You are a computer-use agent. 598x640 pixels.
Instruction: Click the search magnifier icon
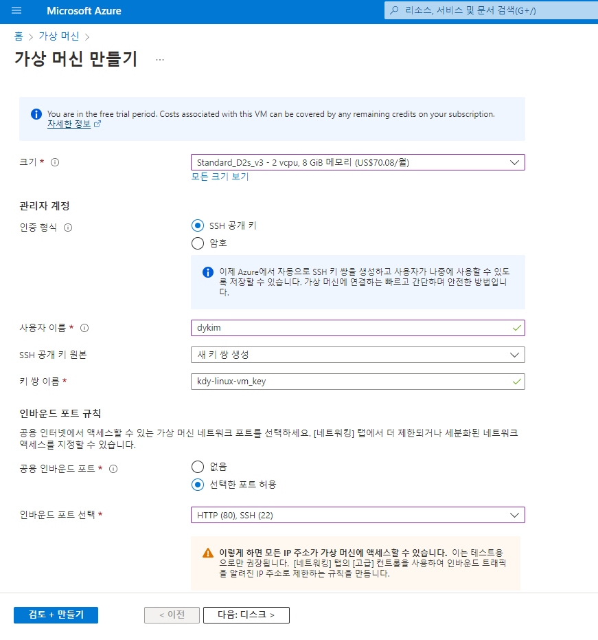point(394,10)
